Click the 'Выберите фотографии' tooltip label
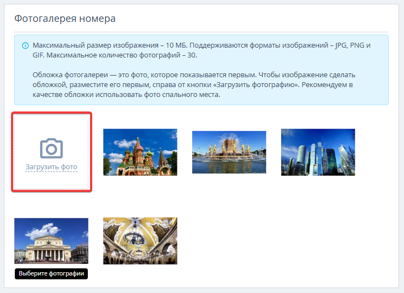This screenshot has width=404, height=293. click(x=51, y=274)
